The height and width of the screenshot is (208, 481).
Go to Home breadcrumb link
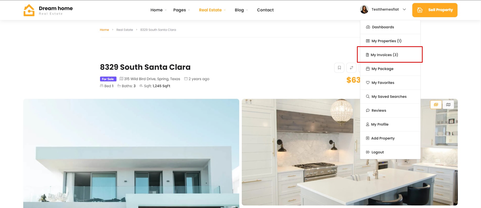tap(104, 30)
